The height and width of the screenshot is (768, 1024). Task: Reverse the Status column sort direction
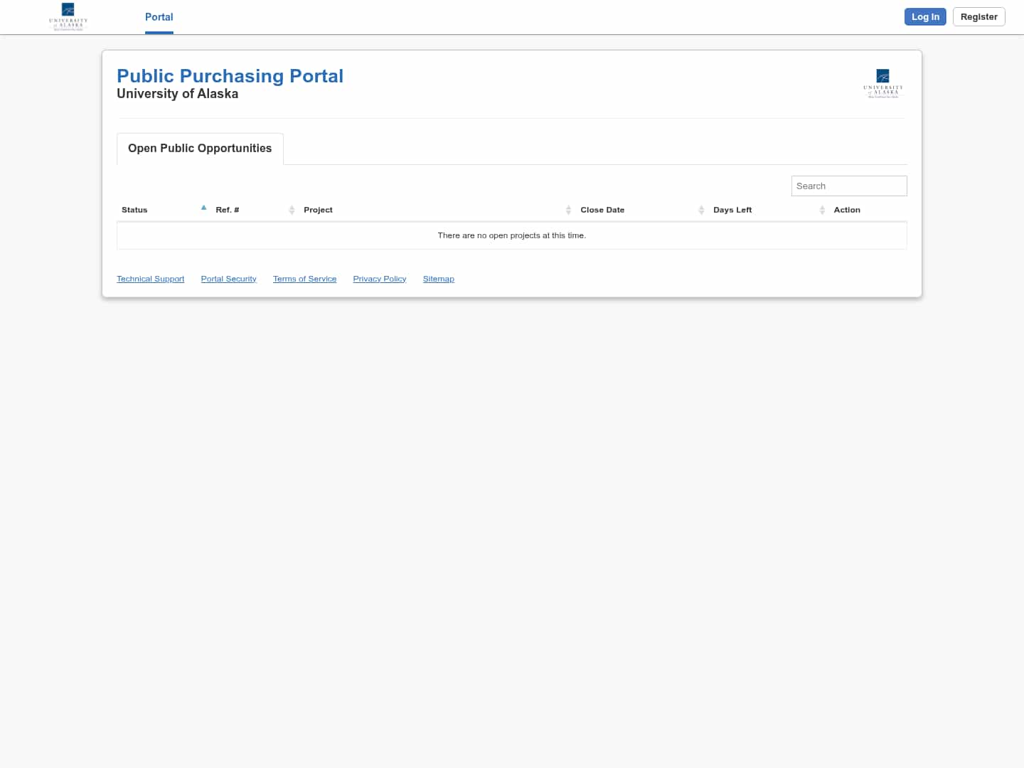[x=134, y=210]
